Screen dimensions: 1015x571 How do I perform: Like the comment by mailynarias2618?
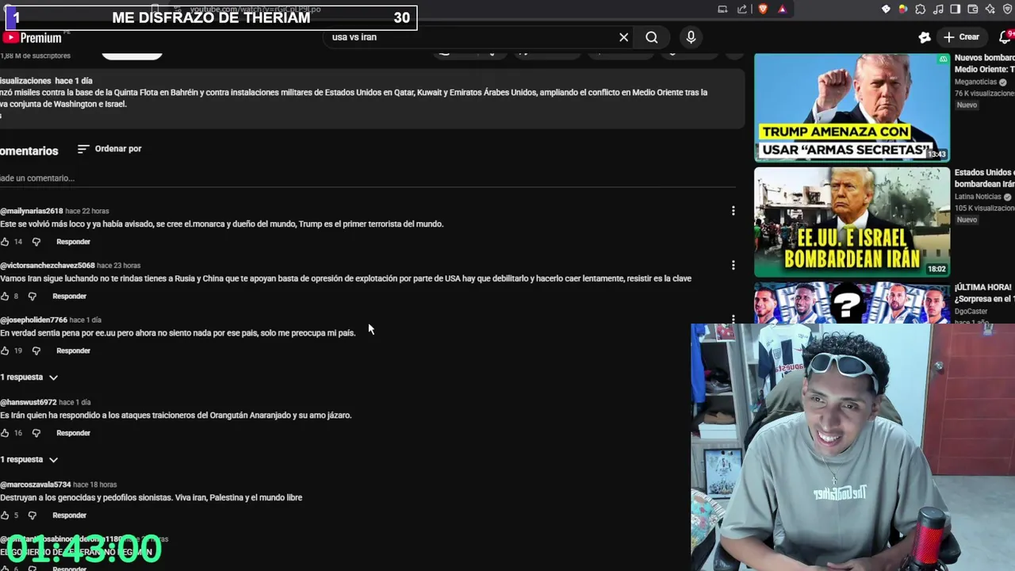click(x=5, y=242)
